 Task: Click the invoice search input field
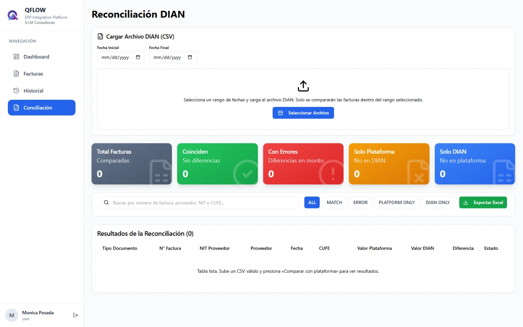click(x=199, y=203)
